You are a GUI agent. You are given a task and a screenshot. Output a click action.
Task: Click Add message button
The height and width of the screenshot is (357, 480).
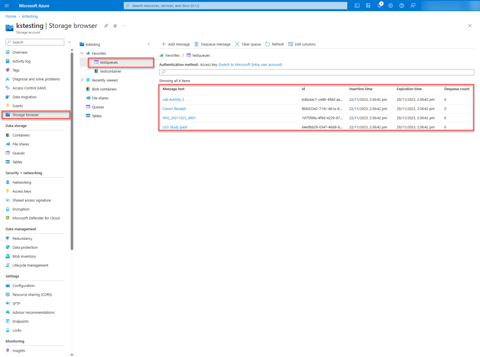(x=176, y=44)
